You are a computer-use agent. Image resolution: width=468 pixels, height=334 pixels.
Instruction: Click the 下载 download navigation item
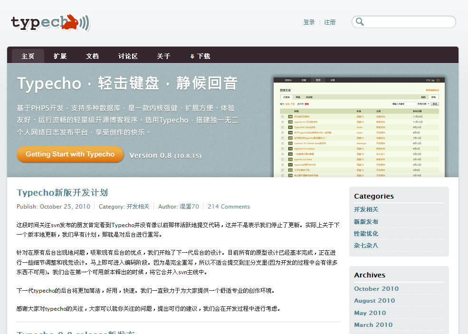[x=201, y=56]
